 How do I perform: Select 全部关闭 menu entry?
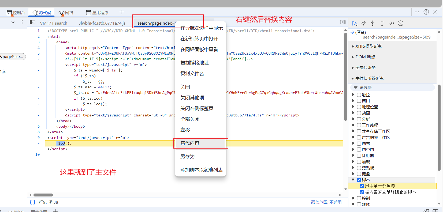tap(200, 119)
